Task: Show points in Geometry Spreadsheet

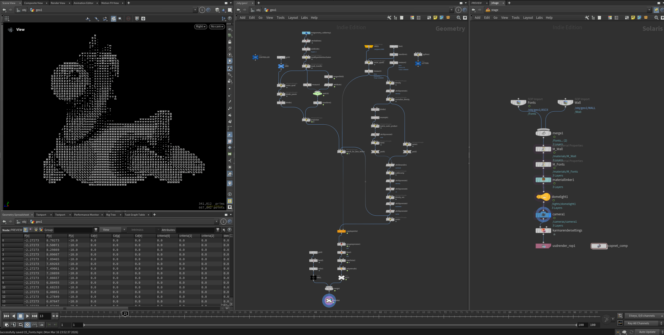Action: (x=25, y=230)
